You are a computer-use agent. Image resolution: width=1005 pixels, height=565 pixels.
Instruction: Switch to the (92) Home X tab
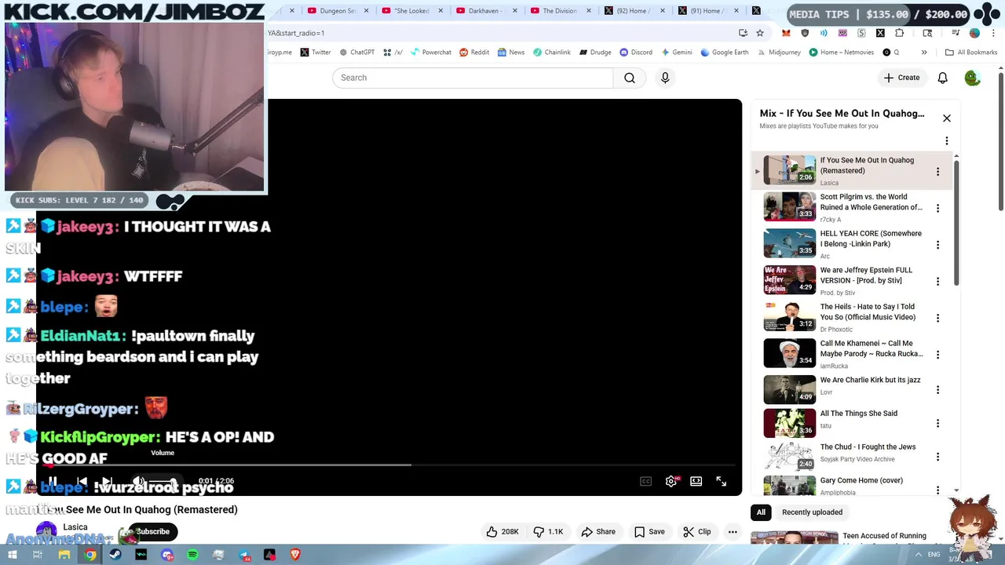tap(634, 11)
